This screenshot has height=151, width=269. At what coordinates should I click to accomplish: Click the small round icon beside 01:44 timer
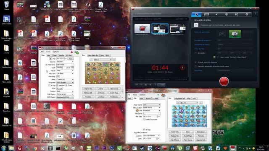[x=182, y=68]
